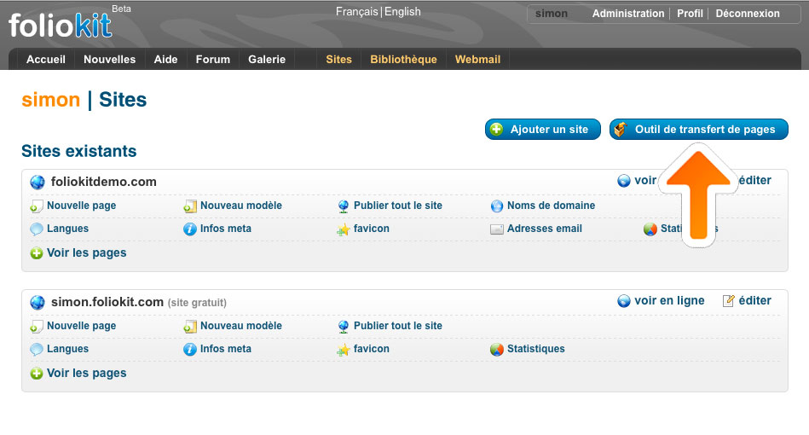Click favicon link in foliokitdemo.com
The height and width of the screenshot is (435, 809).
pos(372,229)
